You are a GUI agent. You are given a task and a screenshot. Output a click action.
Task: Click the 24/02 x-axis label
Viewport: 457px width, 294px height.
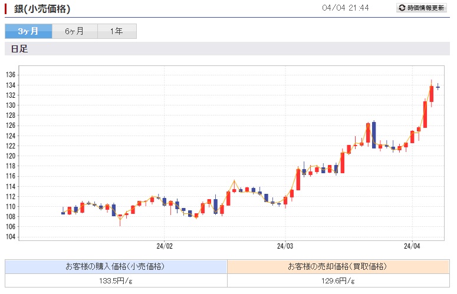[x=165, y=246]
